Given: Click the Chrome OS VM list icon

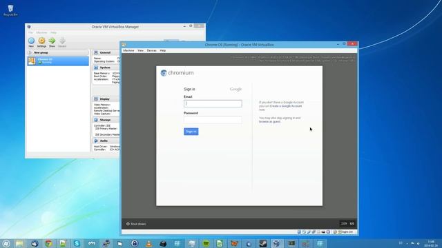Looking at the screenshot, I should click(x=32, y=61).
